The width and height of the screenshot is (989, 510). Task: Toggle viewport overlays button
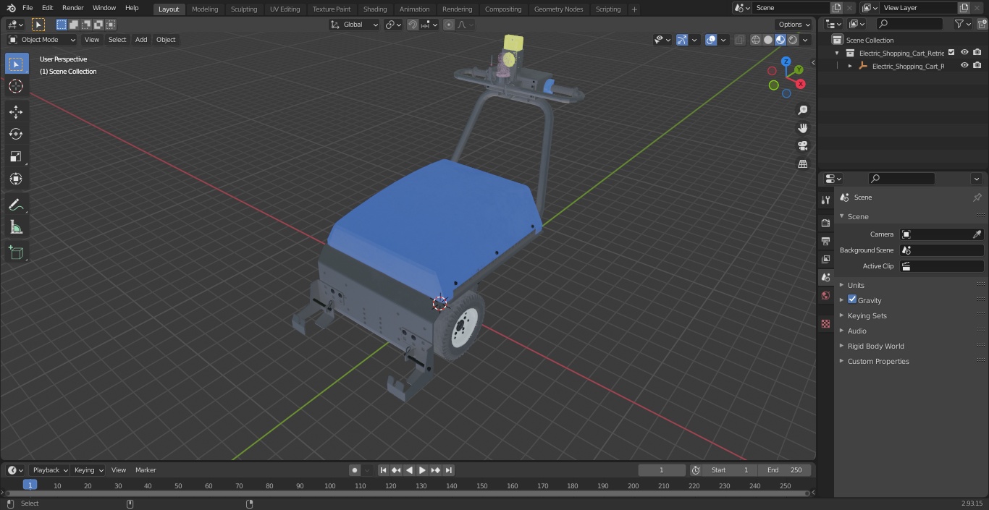pos(711,40)
